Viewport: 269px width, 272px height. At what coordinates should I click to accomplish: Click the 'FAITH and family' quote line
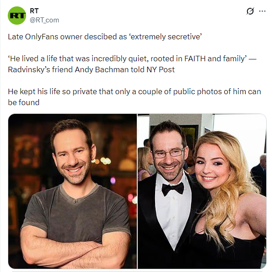tap(132, 59)
